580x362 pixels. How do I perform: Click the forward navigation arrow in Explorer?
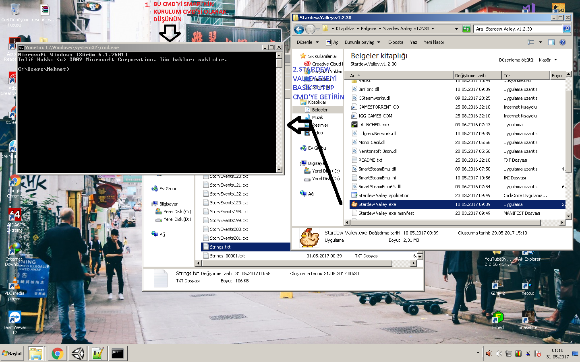click(310, 29)
